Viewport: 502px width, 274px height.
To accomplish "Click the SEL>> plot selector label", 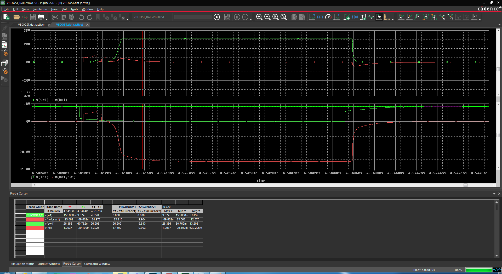I will click(26, 92).
